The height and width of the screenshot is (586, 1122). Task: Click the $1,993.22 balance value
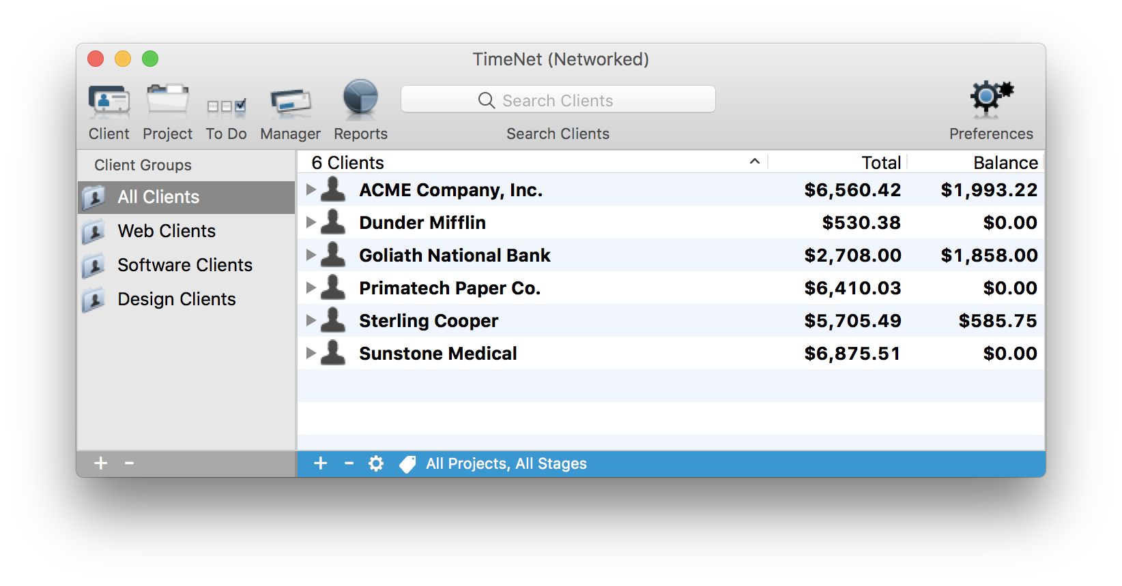tap(989, 190)
